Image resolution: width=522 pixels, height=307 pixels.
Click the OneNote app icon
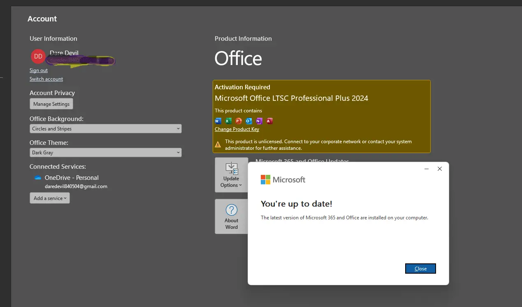(259, 121)
